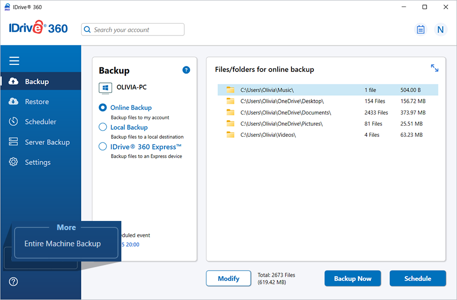Image resolution: width=457 pixels, height=300 pixels.
Task: Choose the IDrive 360 Express radio option
Action: 103,147
